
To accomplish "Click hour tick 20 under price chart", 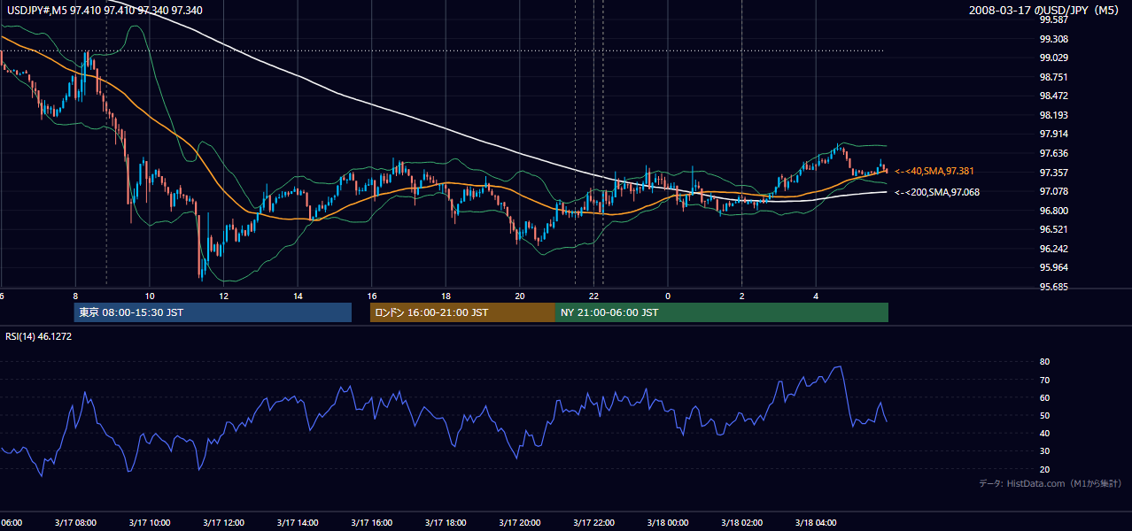I will click(520, 296).
